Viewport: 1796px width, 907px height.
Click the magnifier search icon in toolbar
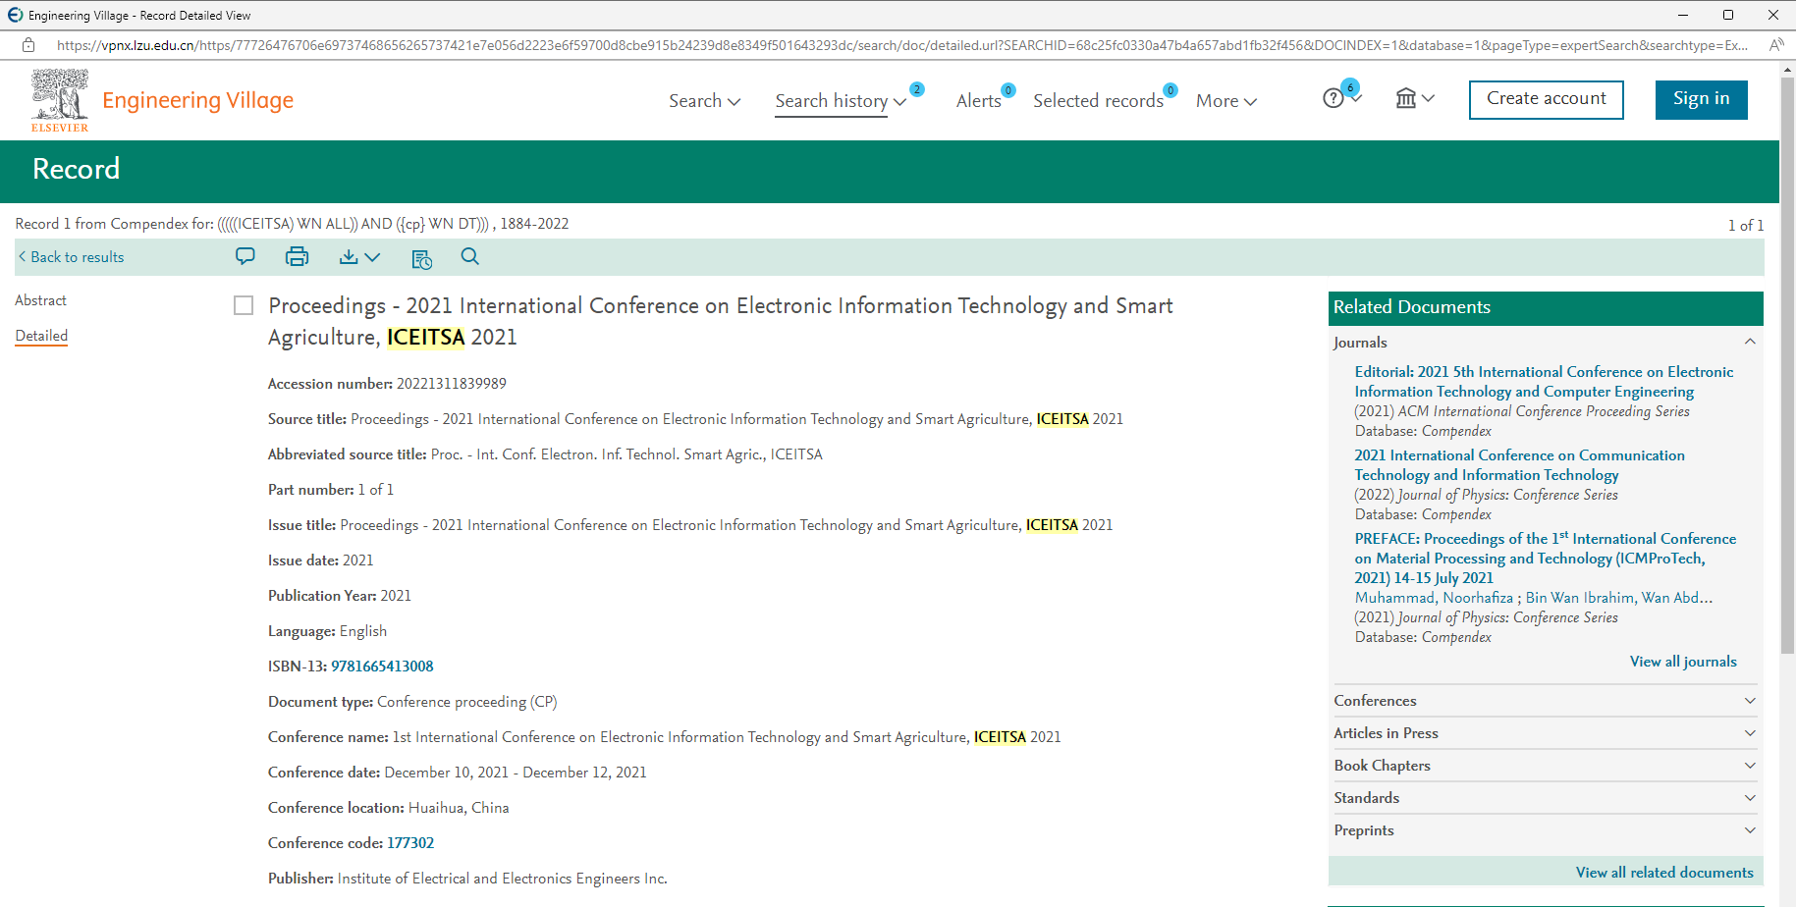pos(470,256)
